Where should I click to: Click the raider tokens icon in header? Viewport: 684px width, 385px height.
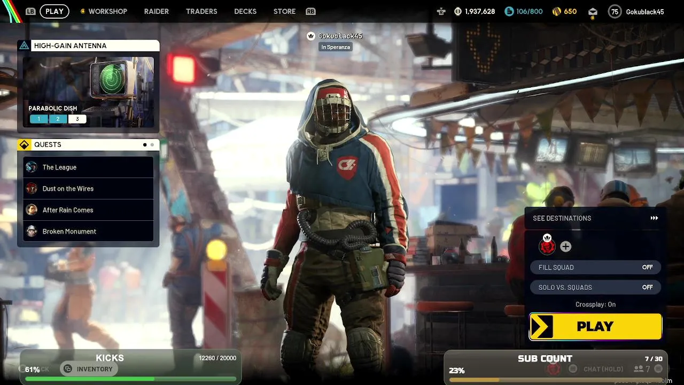441,11
